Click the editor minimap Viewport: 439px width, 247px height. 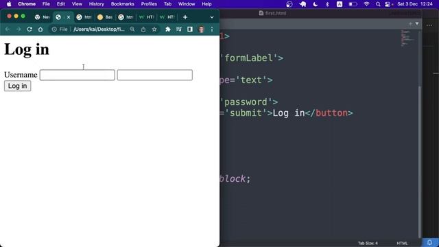pos(407,38)
